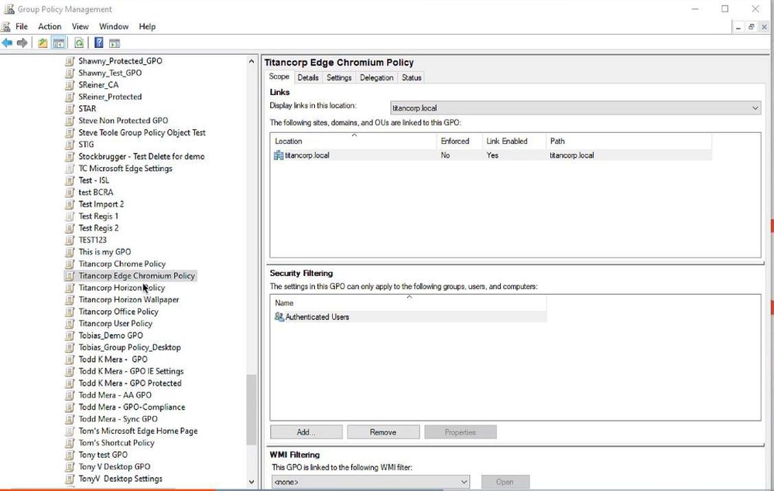Toggle Show/Hide Console Tree toolbar icon
This screenshot has width=774, height=491.
point(59,43)
